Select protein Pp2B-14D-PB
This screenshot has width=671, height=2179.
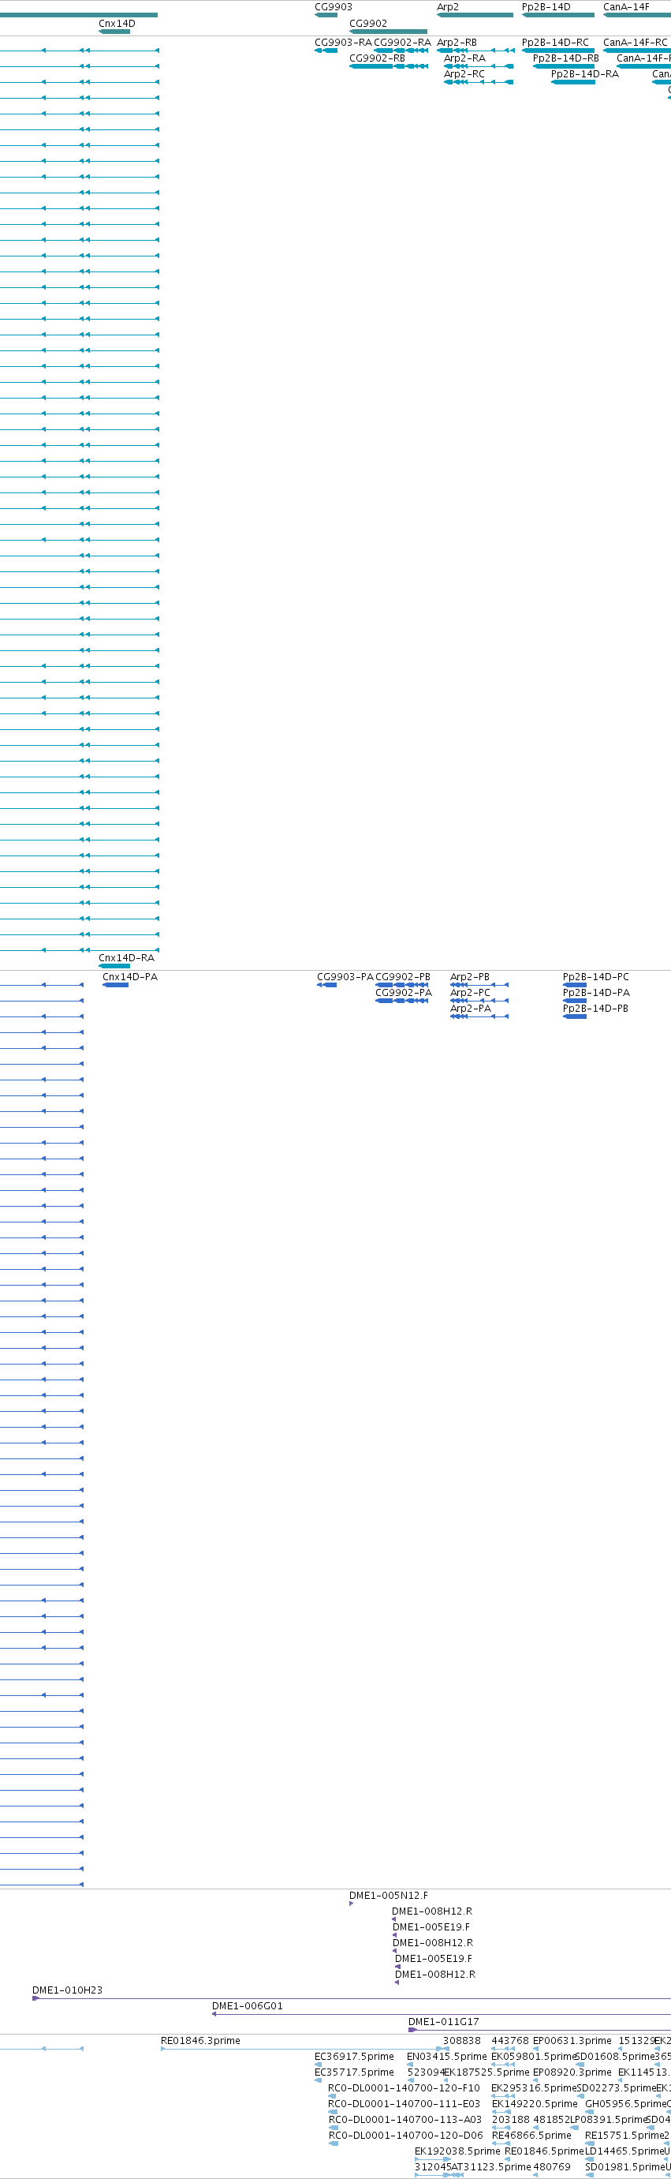tap(596, 1009)
